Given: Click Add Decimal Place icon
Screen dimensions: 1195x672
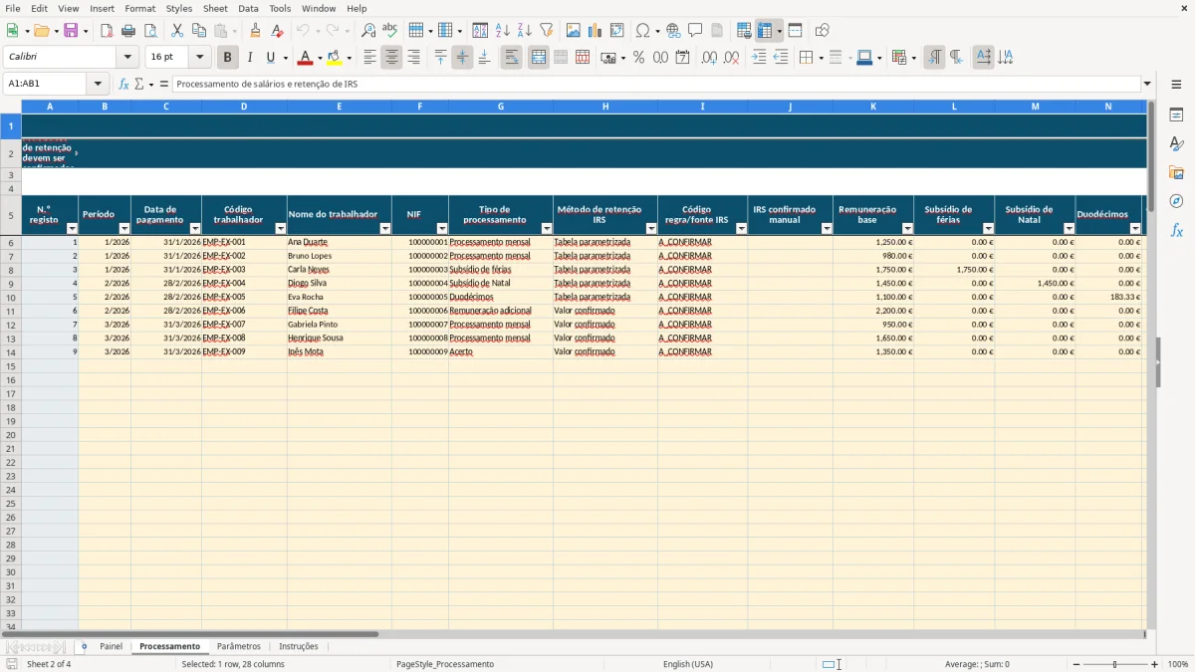Looking at the screenshot, I should (x=709, y=58).
